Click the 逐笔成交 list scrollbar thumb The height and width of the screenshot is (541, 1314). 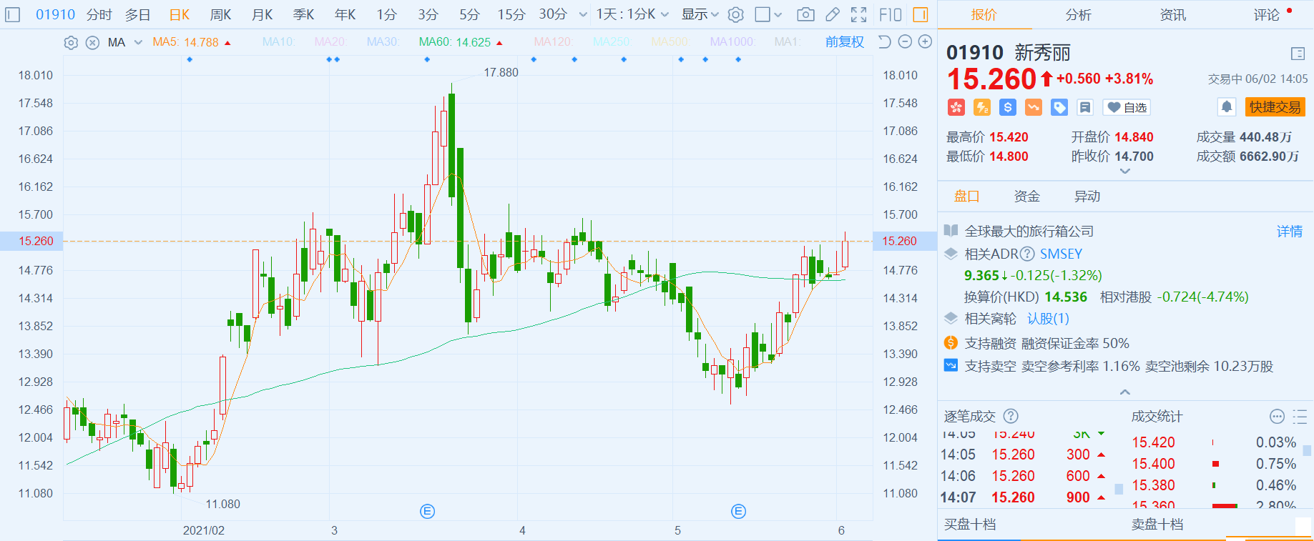pos(1119,489)
